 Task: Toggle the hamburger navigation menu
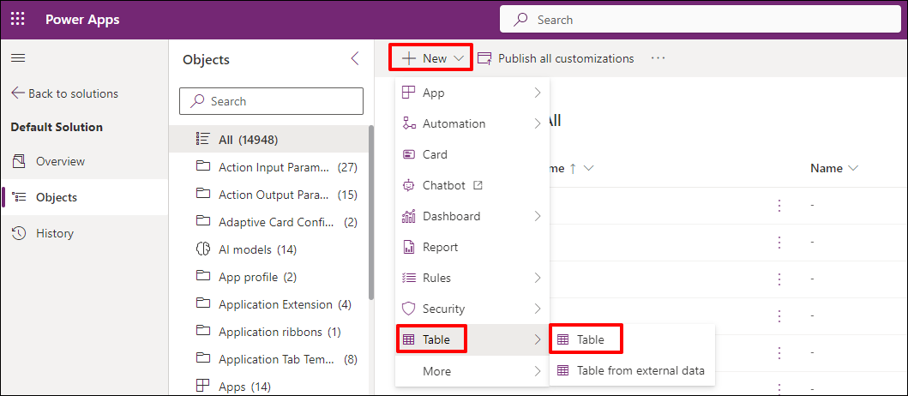[x=18, y=58]
